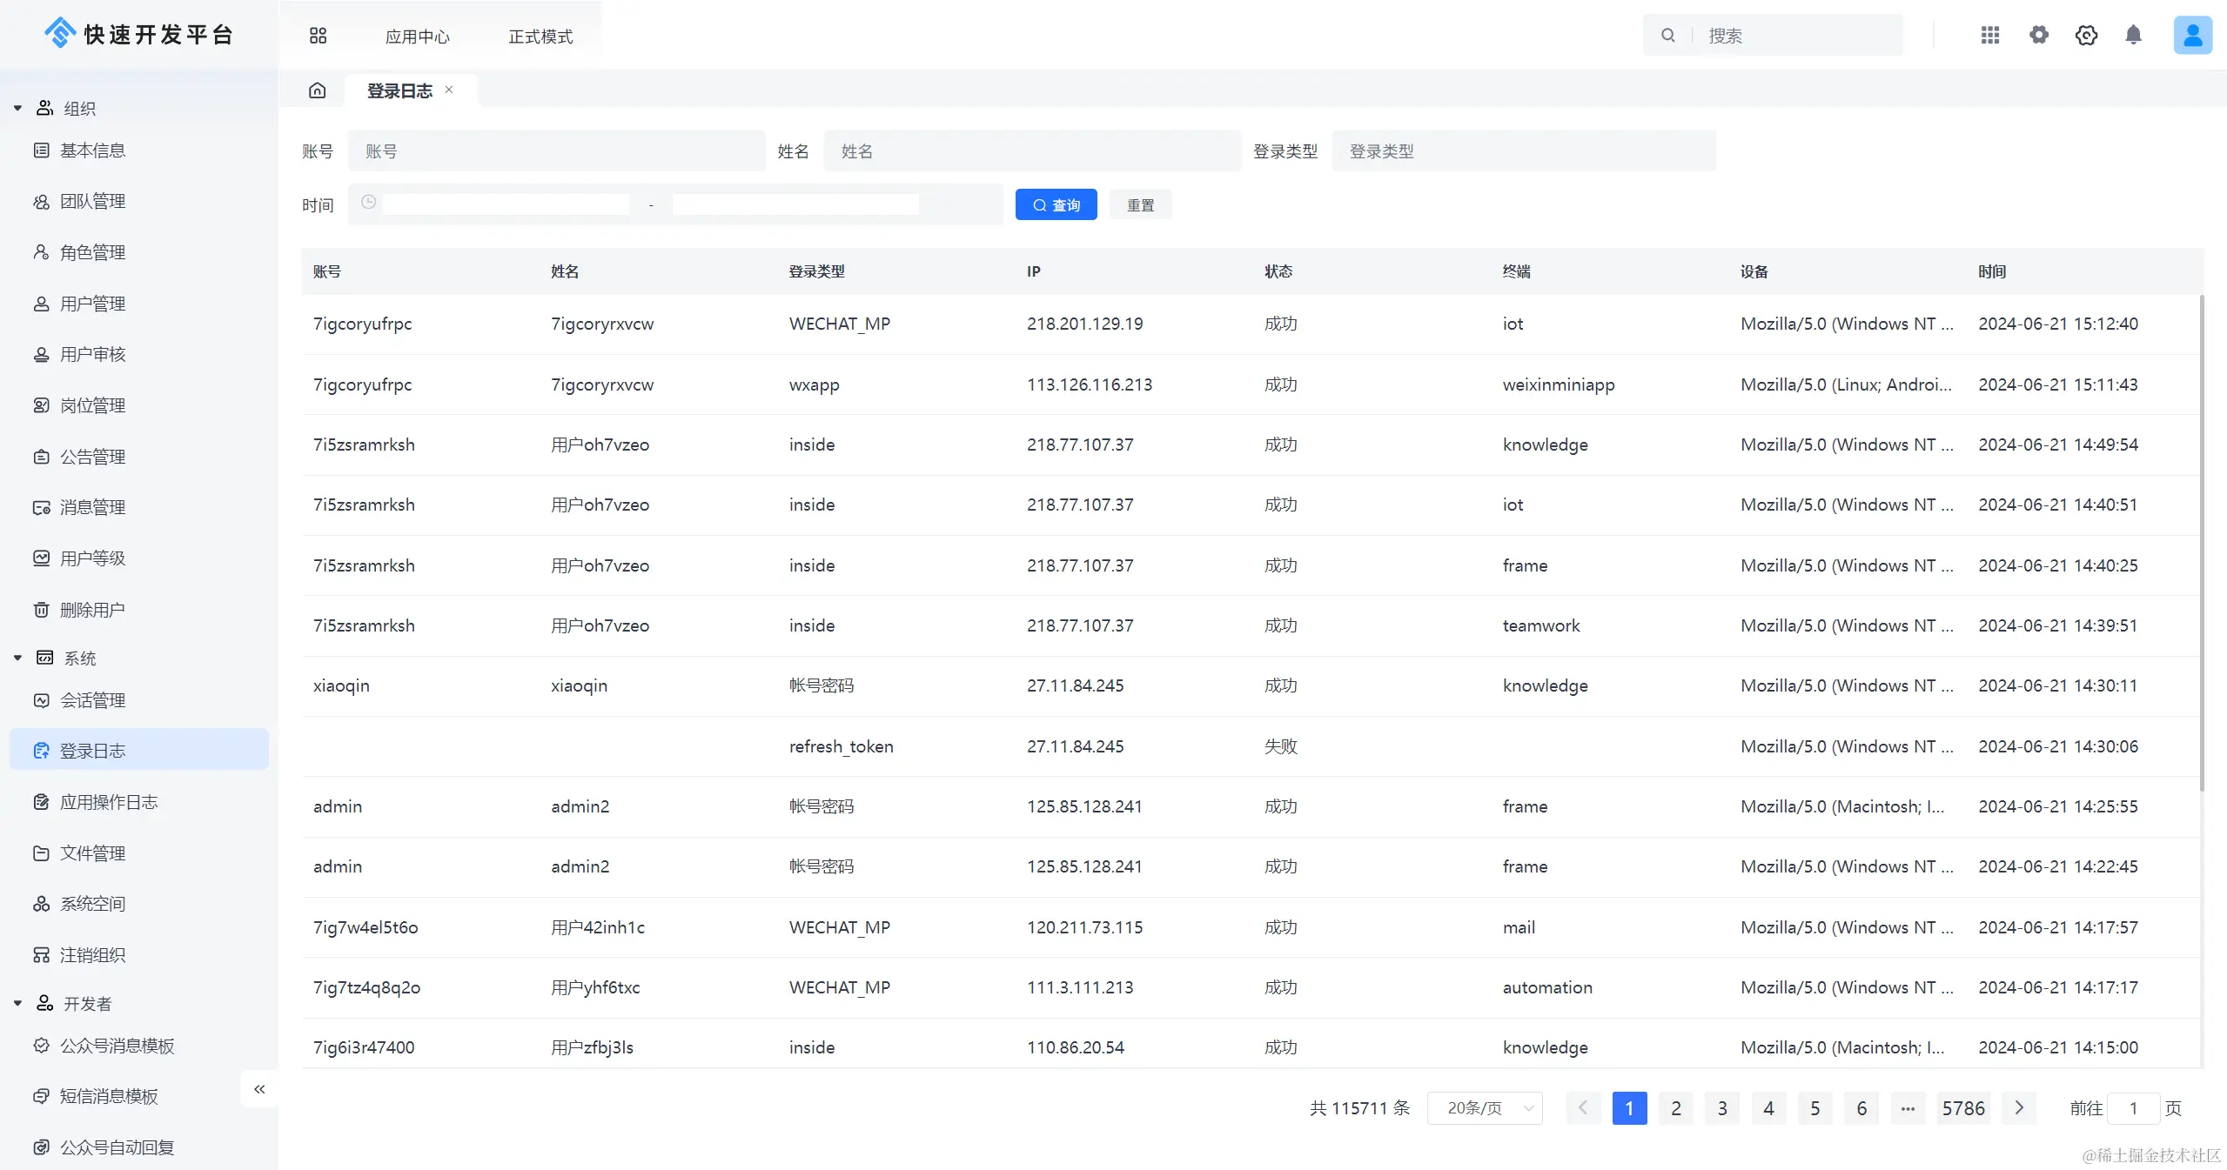Click the 查询 search button
This screenshot has width=2227, height=1170.
(x=1056, y=205)
